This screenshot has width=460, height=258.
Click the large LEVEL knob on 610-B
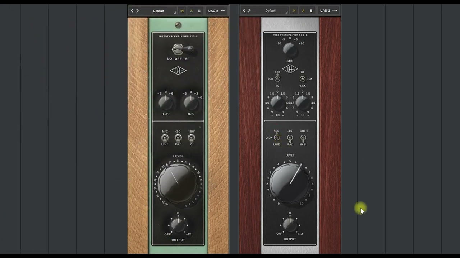[x=290, y=183]
